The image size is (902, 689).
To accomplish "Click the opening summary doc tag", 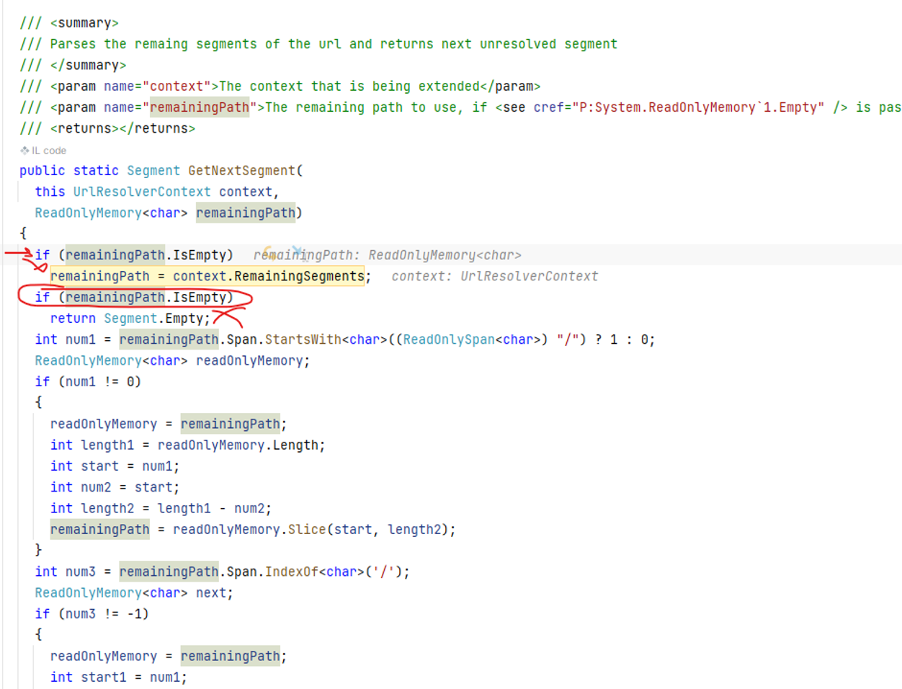I will pos(84,23).
